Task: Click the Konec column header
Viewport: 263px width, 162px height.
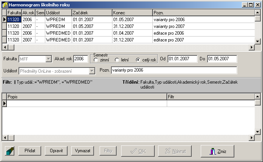Action: click(132, 13)
